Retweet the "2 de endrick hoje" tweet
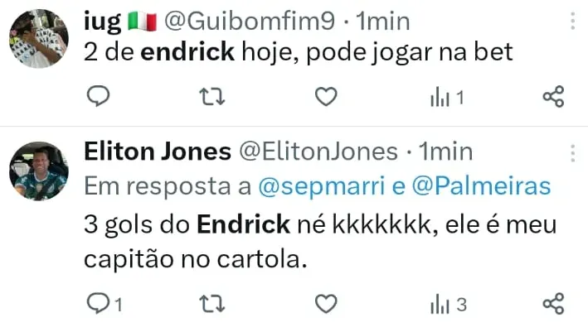Image resolution: width=588 pixels, height=332 pixels. tap(211, 97)
